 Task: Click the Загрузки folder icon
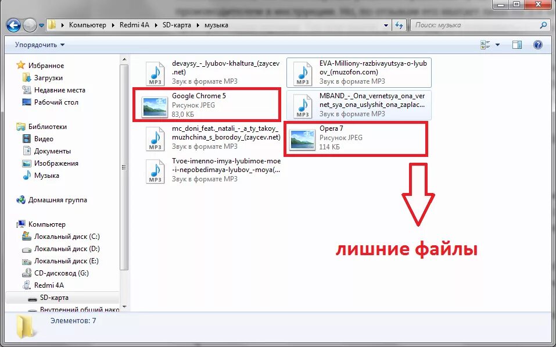27,77
